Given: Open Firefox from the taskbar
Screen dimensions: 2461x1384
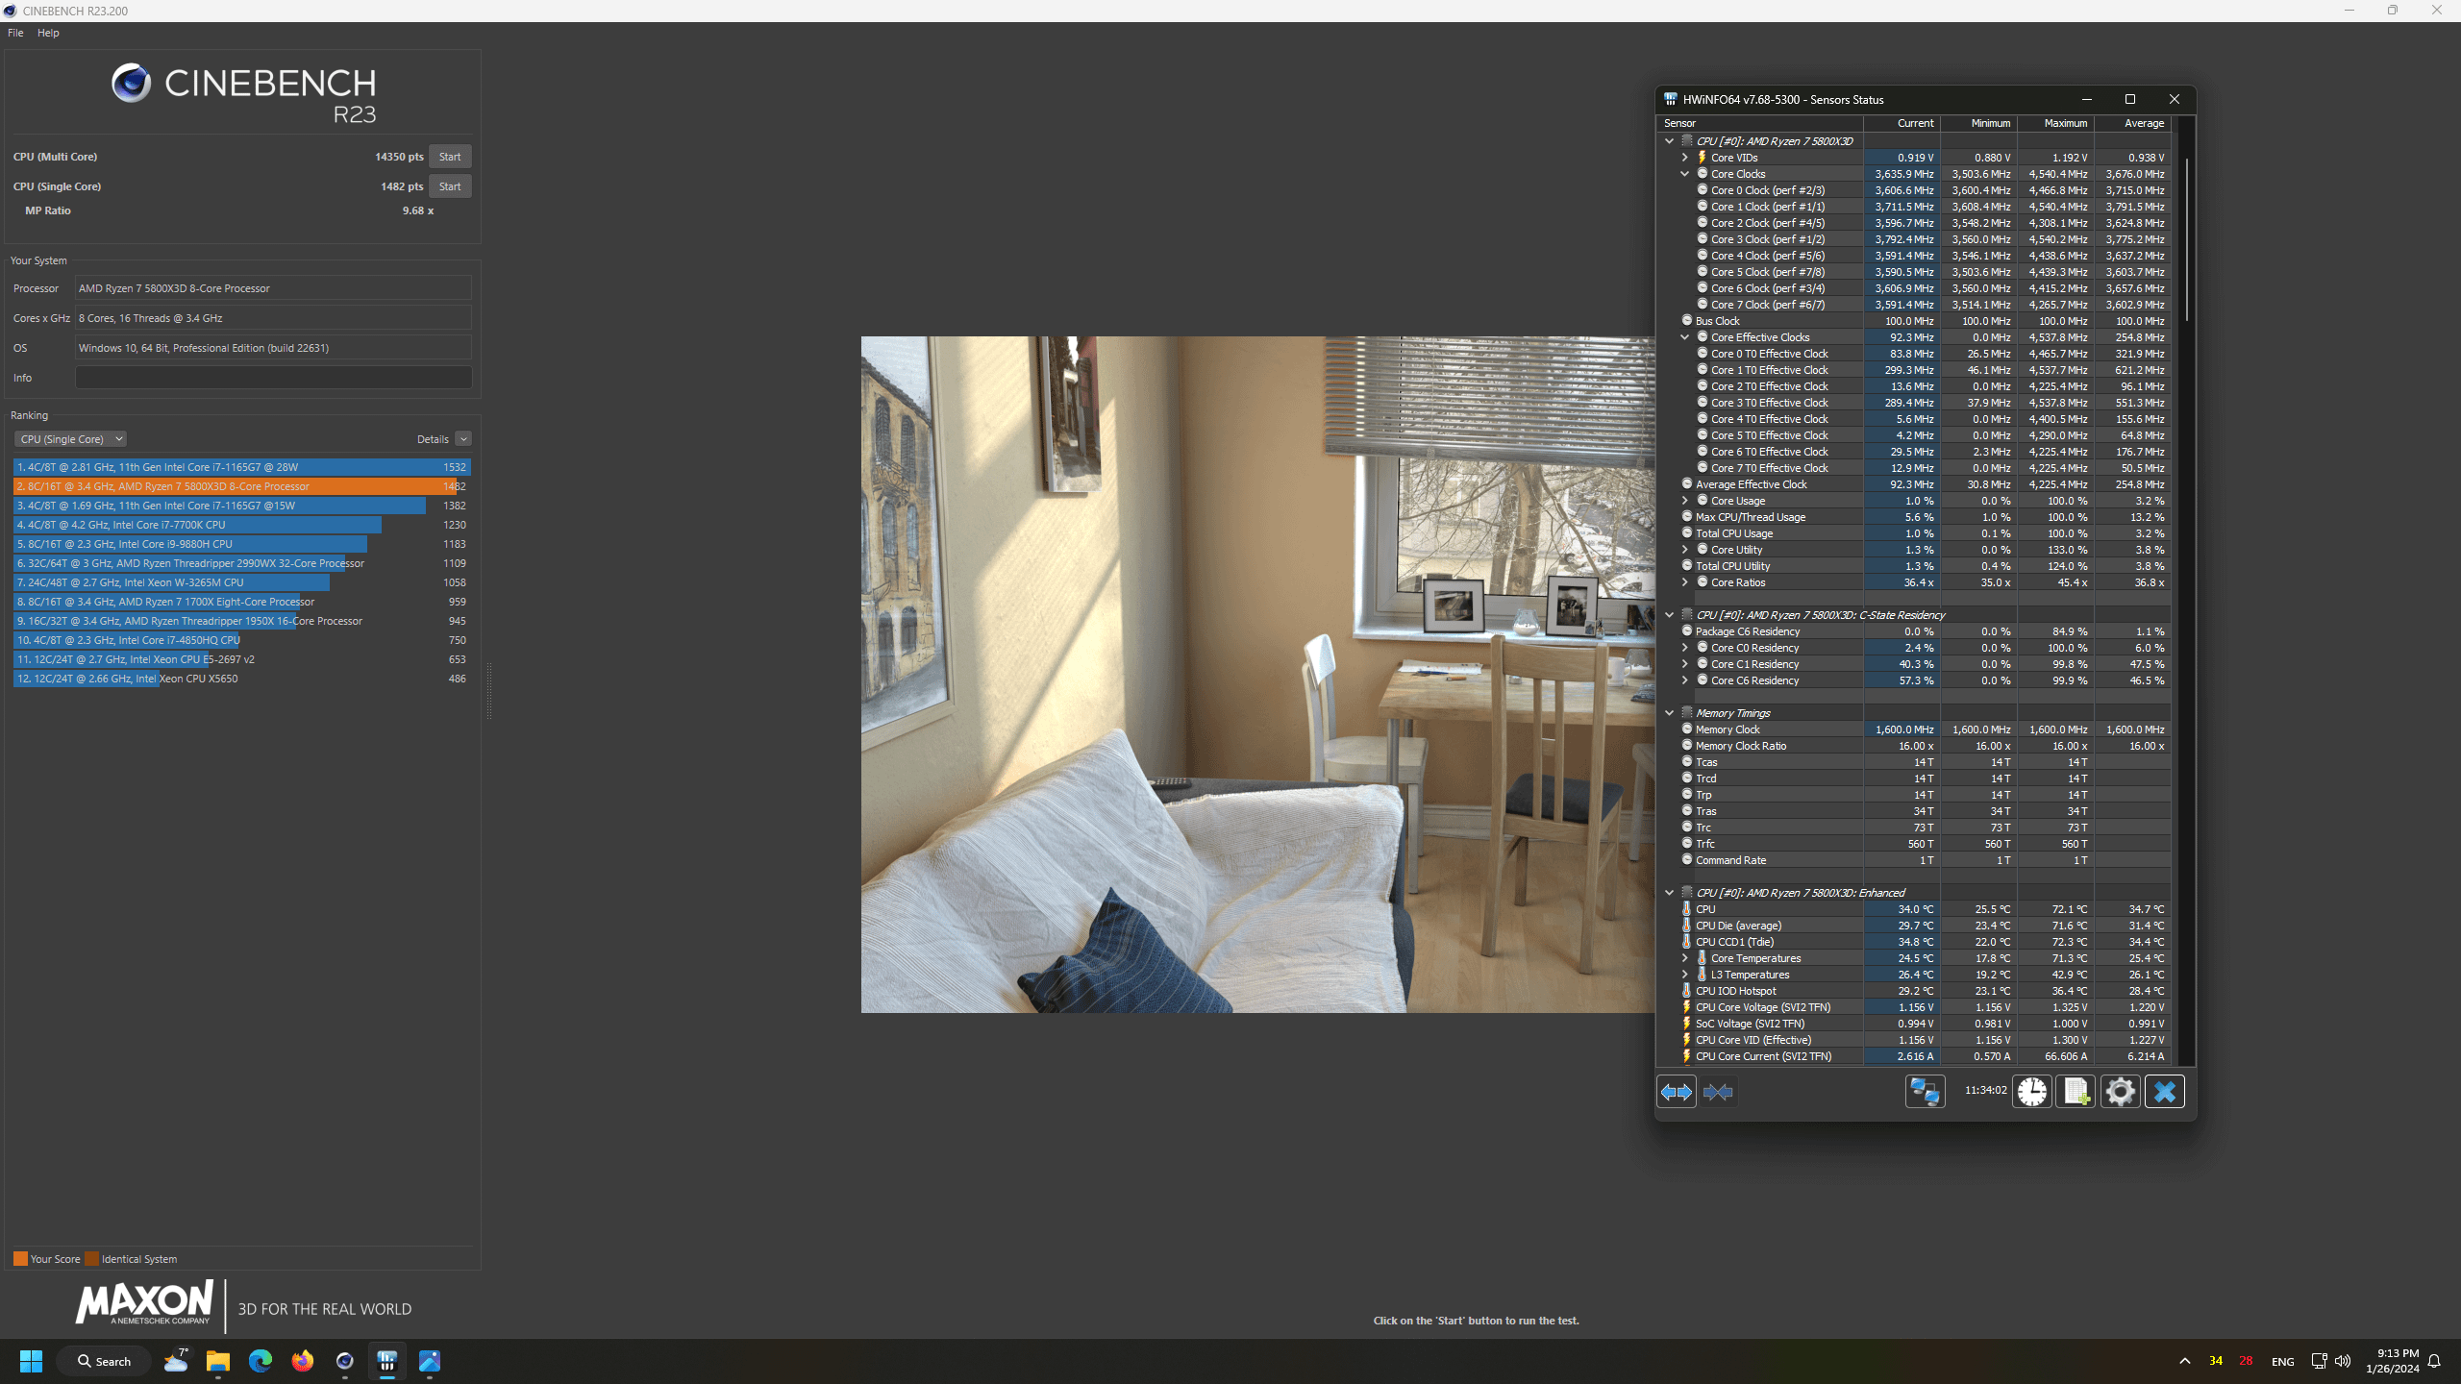Looking at the screenshot, I should pos(303,1361).
